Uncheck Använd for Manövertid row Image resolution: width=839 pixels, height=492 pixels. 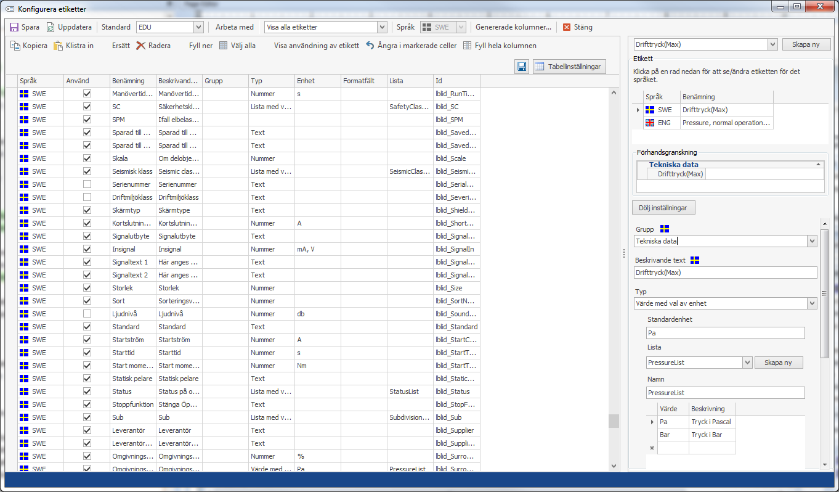pyautogui.click(x=87, y=94)
